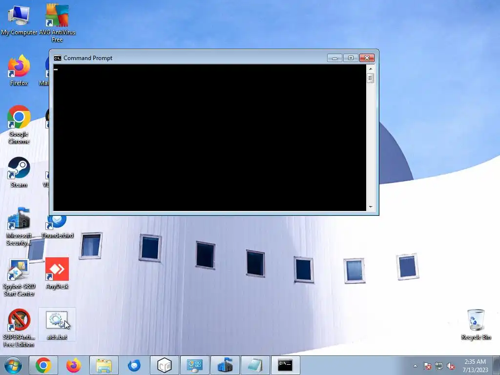Open the Windows Start menu
The image size is (500, 375).
coord(13,365)
